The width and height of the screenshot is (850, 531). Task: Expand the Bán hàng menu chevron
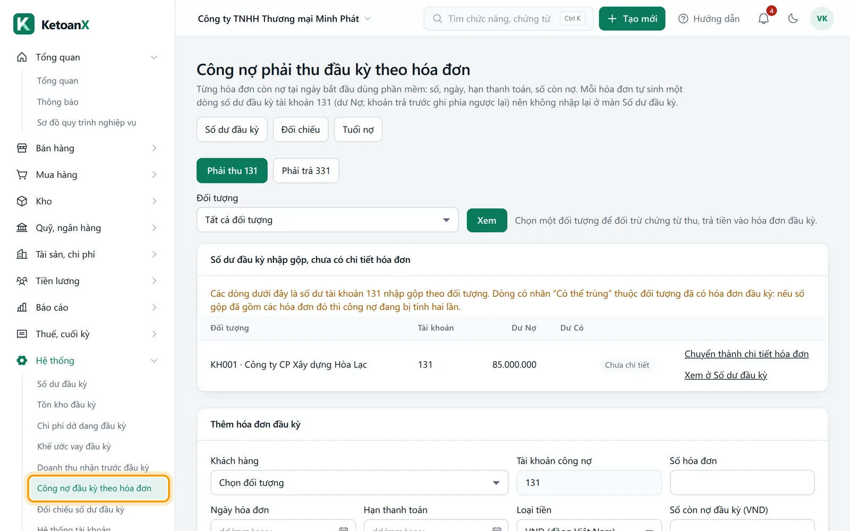(154, 148)
